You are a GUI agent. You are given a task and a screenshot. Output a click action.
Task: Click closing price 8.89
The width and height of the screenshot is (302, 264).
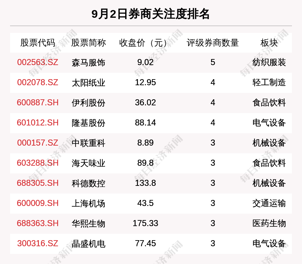145,143
